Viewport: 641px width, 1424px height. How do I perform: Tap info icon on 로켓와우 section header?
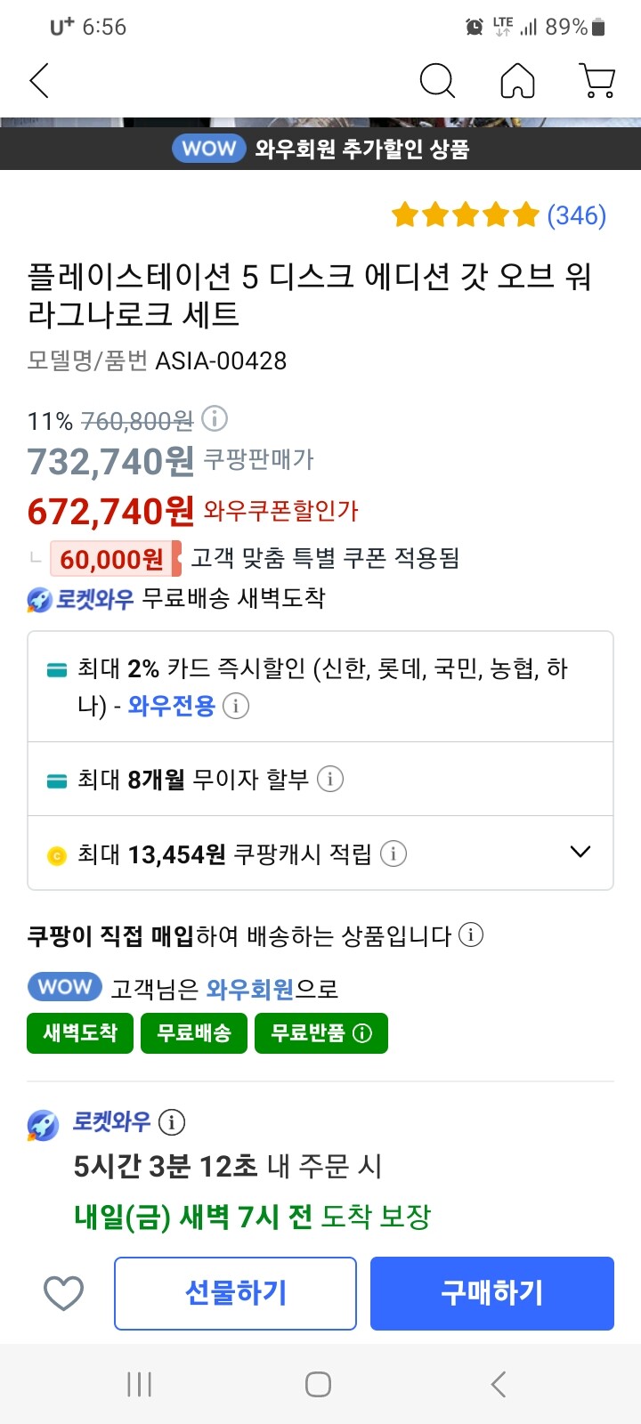pyautogui.click(x=169, y=1123)
